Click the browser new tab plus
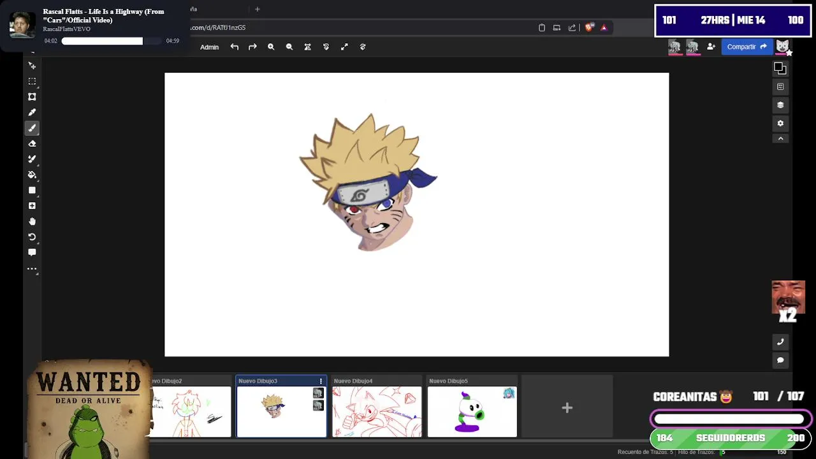The width and height of the screenshot is (816, 459). coord(258,9)
